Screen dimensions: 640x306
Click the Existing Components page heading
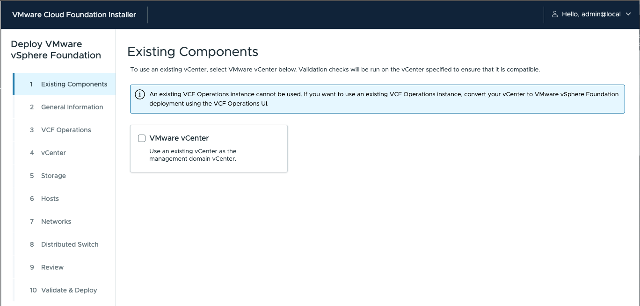(x=193, y=51)
